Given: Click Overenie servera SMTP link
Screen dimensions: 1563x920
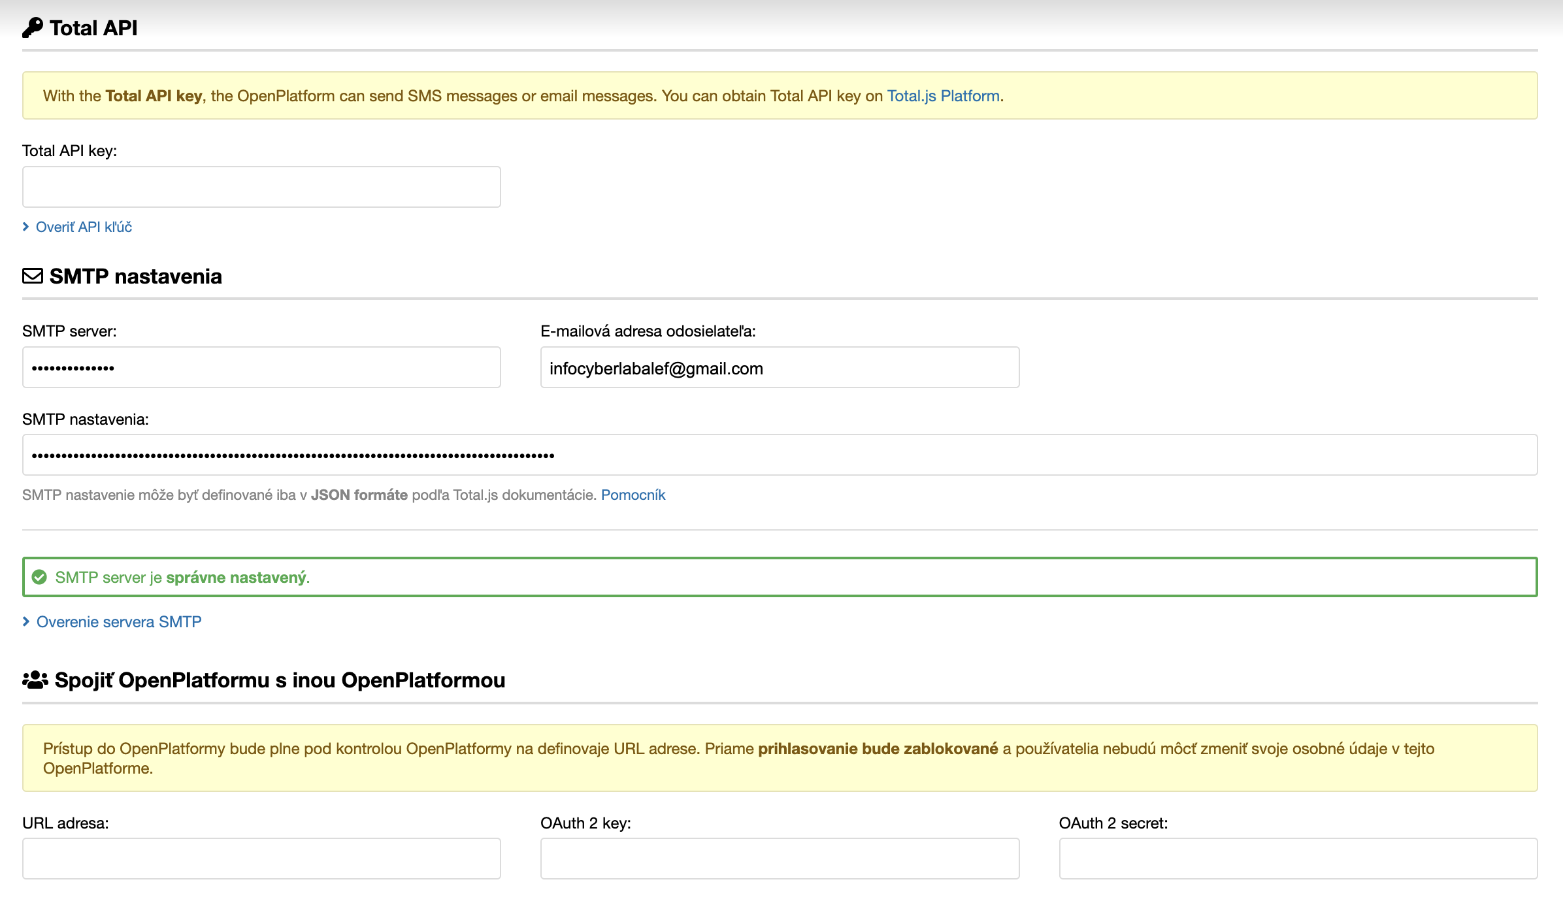Looking at the screenshot, I should coord(119,621).
